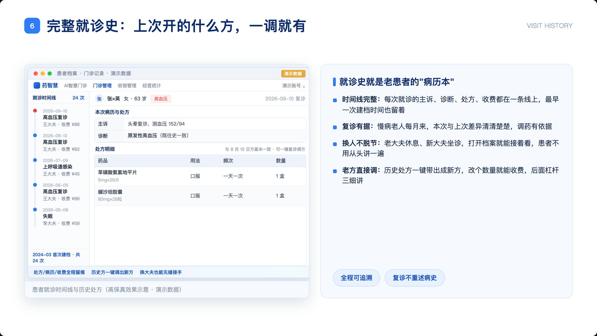The image size is (597, 336).
Task: Select the 2026-06-05 高血压复诊 timeline entry
Action: click(58, 192)
